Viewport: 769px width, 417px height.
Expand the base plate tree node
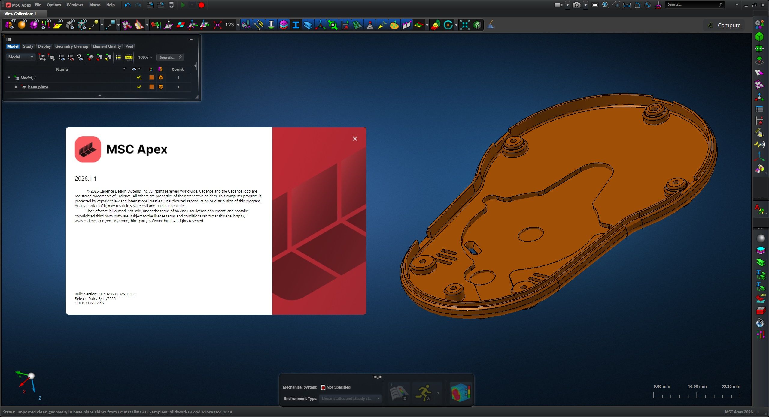[x=16, y=87]
